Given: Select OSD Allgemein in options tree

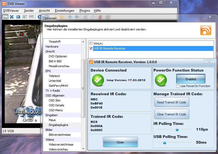Looking at the screenshot, I should tap(55, 96).
